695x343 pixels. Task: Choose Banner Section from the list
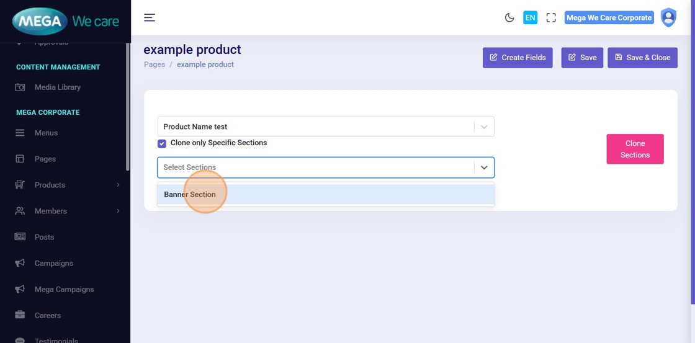pos(190,194)
